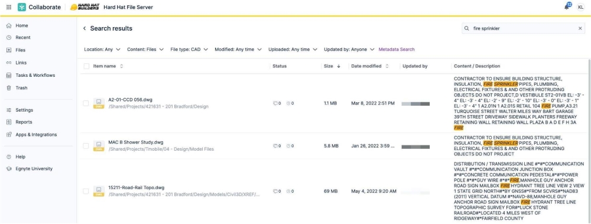
Task: Click the Content / Description column header
Action: point(477,66)
